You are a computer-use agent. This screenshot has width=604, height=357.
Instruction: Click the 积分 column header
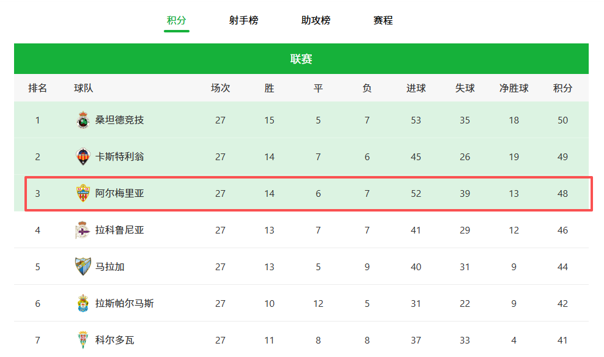coord(562,88)
